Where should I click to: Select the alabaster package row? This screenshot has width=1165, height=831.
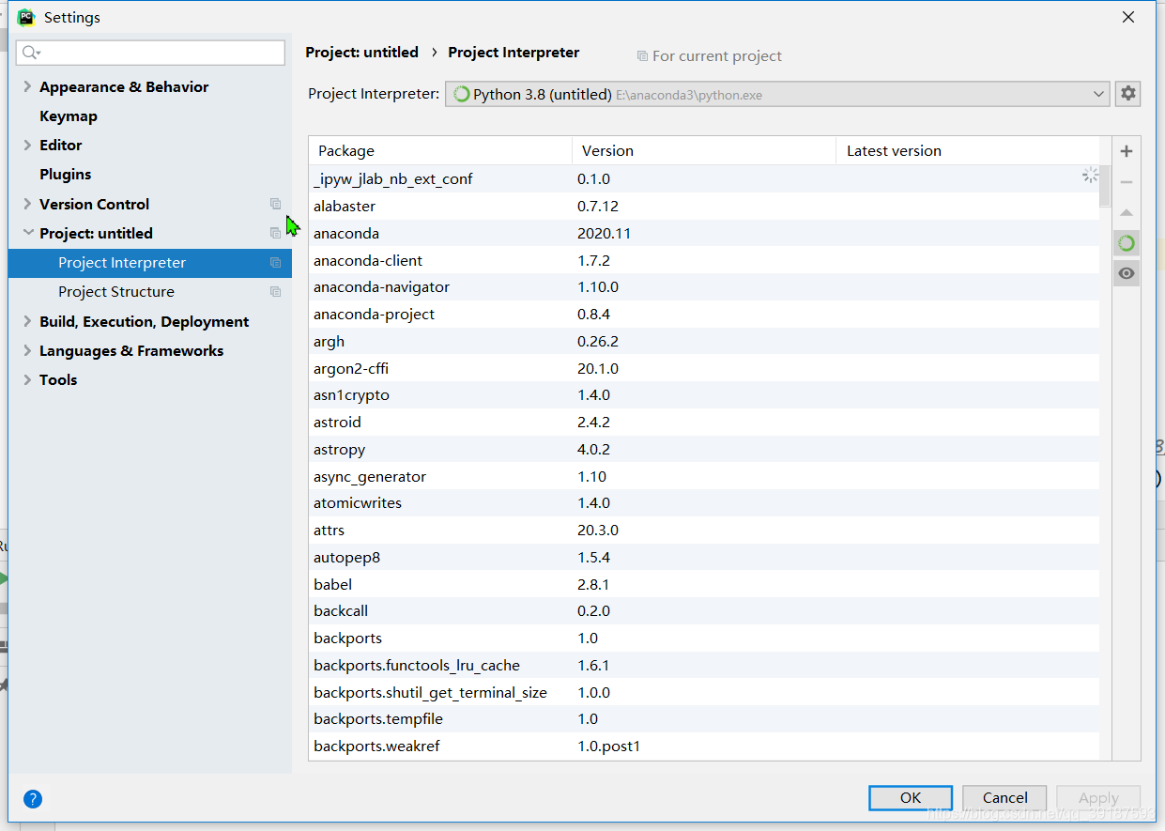704,206
